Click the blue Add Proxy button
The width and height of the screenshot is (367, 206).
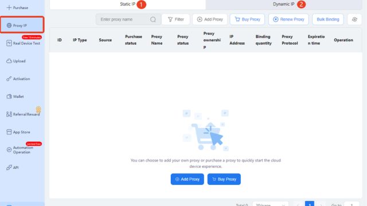click(x=188, y=179)
